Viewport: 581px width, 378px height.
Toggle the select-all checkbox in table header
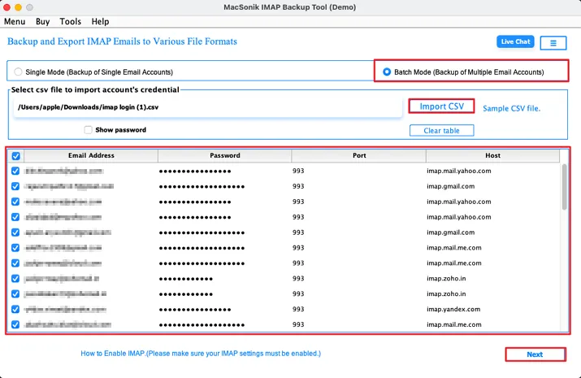(x=16, y=156)
